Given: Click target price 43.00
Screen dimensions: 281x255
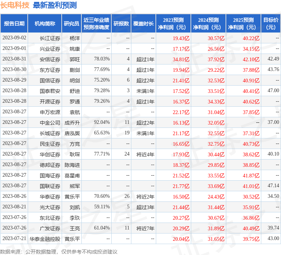Looking at the screenshot, I should click(x=273, y=238).
